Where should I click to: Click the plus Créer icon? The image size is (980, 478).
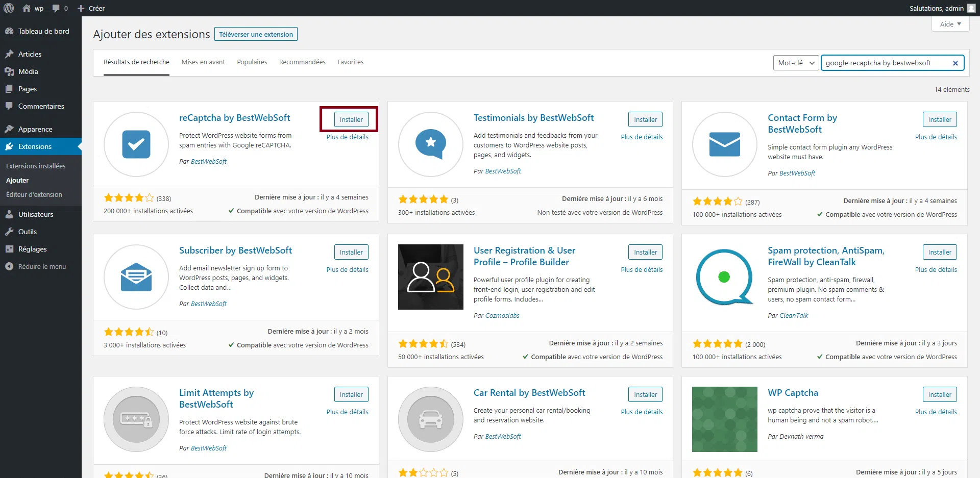pos(81,9)
